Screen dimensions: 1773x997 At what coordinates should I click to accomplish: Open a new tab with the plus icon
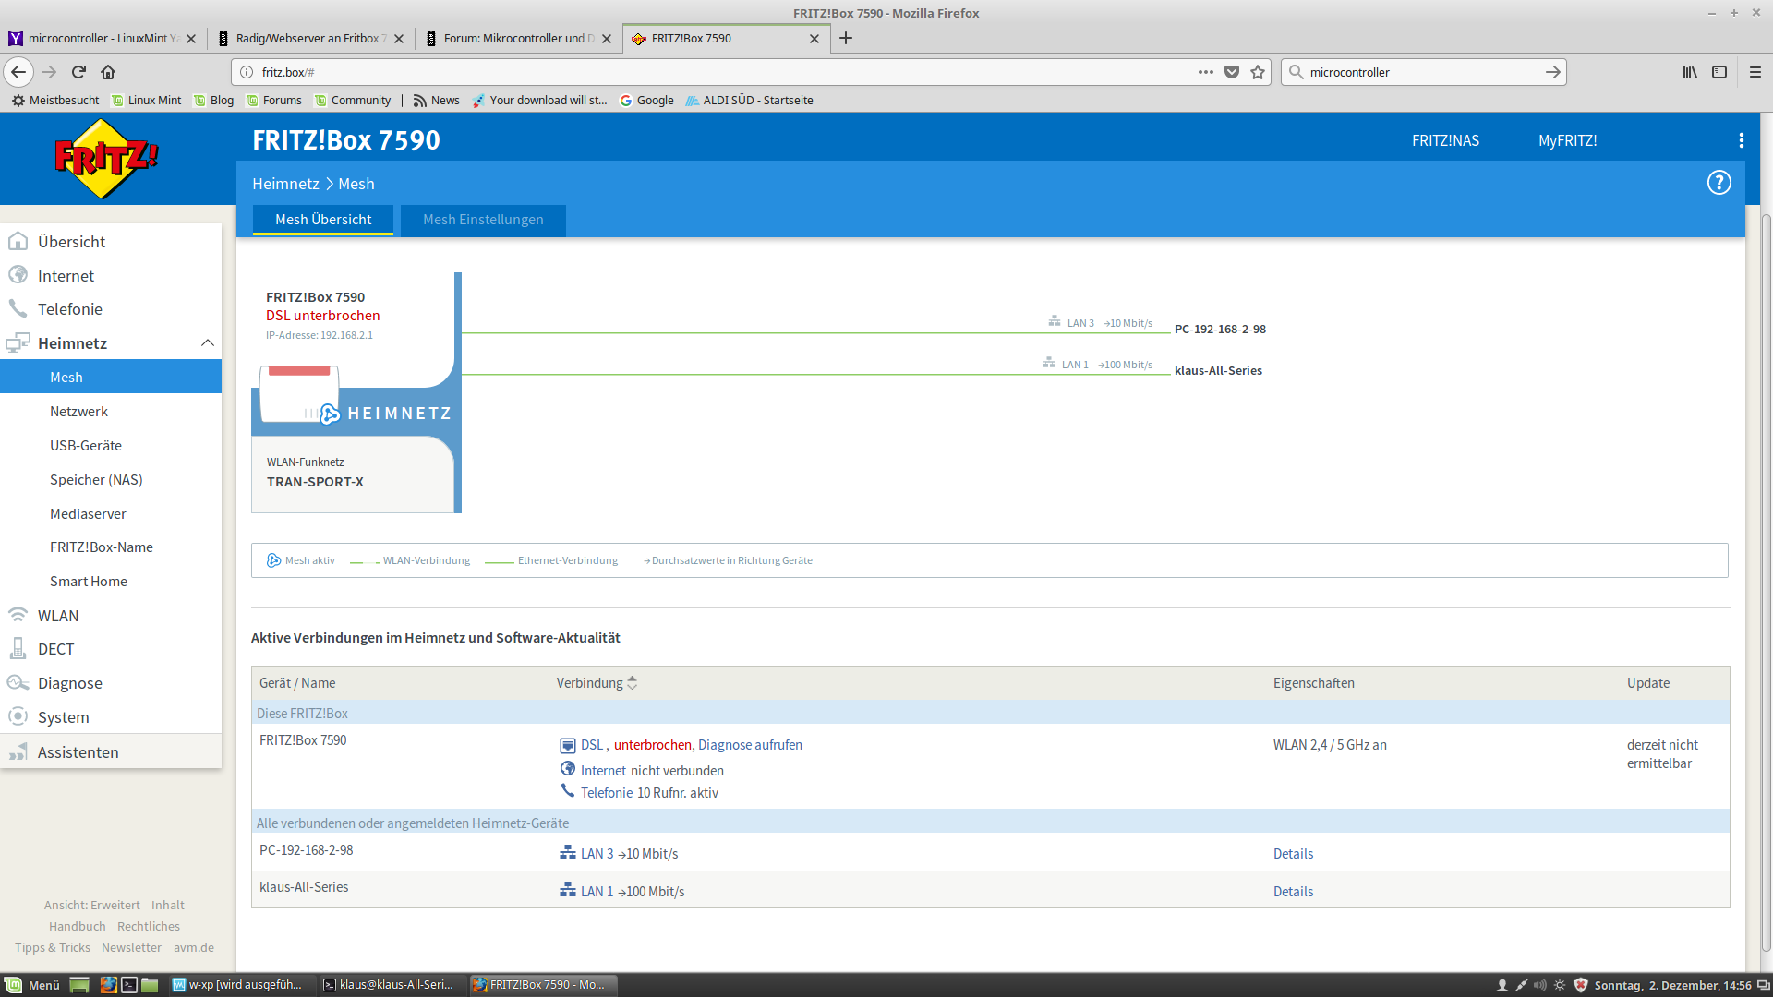click(845, 38)
